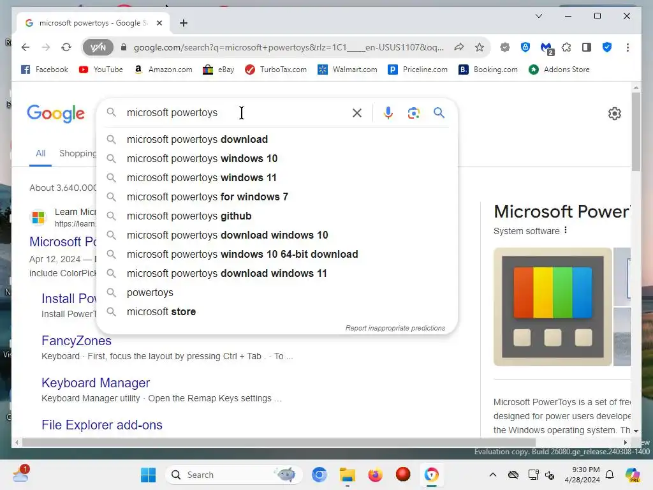Image resolution: width=653 pixels, height=490 pixels.
Task: Switch to the Shopping results tab
Action: point(78,153)
